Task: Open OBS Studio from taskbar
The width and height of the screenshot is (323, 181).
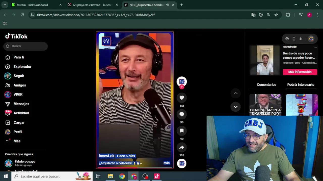Action: tap(145, 176)
